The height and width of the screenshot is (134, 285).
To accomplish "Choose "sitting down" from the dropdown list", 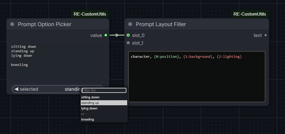I will pyautogui.click(x=104, y=97).
